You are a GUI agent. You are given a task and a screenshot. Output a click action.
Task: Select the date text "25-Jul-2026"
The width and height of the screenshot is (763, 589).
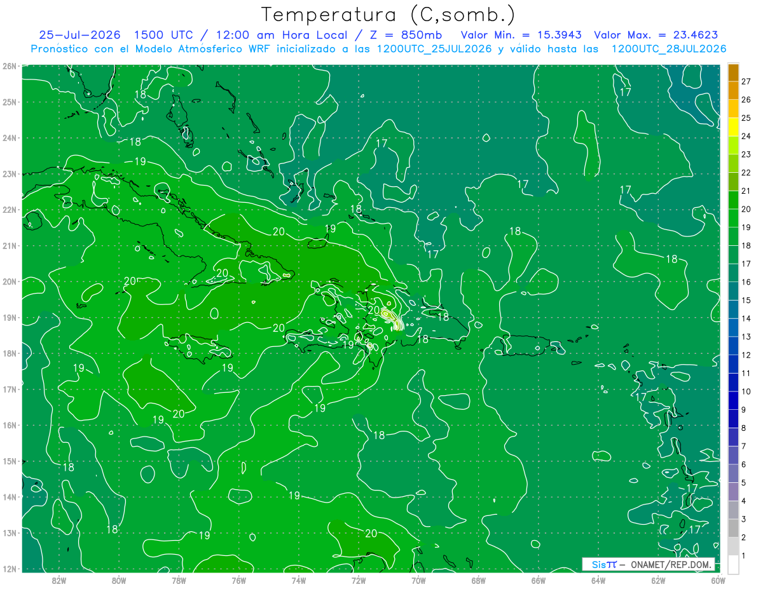click(x=81, y=35)
